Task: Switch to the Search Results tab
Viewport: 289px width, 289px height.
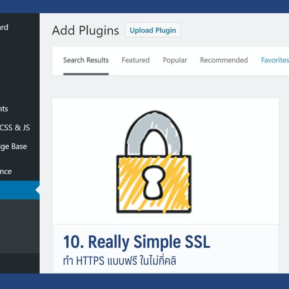Action: coord(86,60)
